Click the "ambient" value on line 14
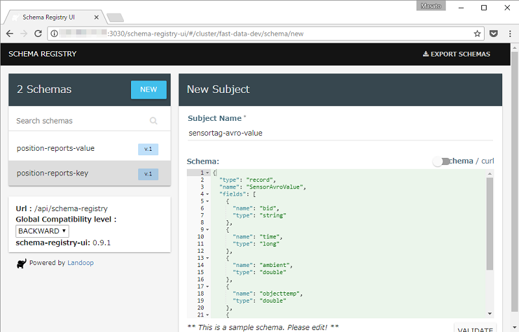This screenshot has width=519, height=332. point(274,265)
